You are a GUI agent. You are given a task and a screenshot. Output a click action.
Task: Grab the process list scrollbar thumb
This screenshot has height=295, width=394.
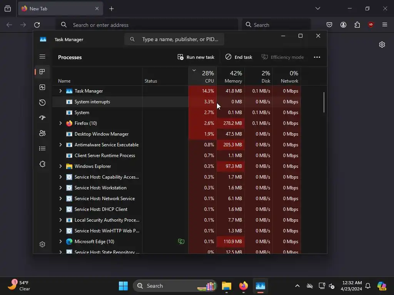324,102
